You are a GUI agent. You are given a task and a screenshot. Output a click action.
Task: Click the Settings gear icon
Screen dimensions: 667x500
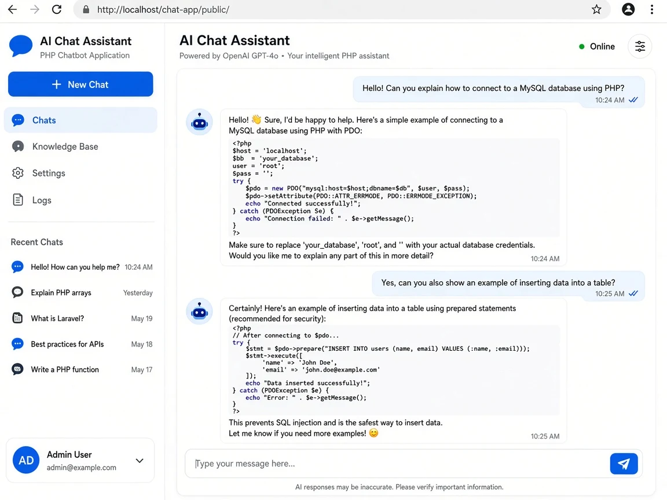pyautogui.click(x=18, y=173)
